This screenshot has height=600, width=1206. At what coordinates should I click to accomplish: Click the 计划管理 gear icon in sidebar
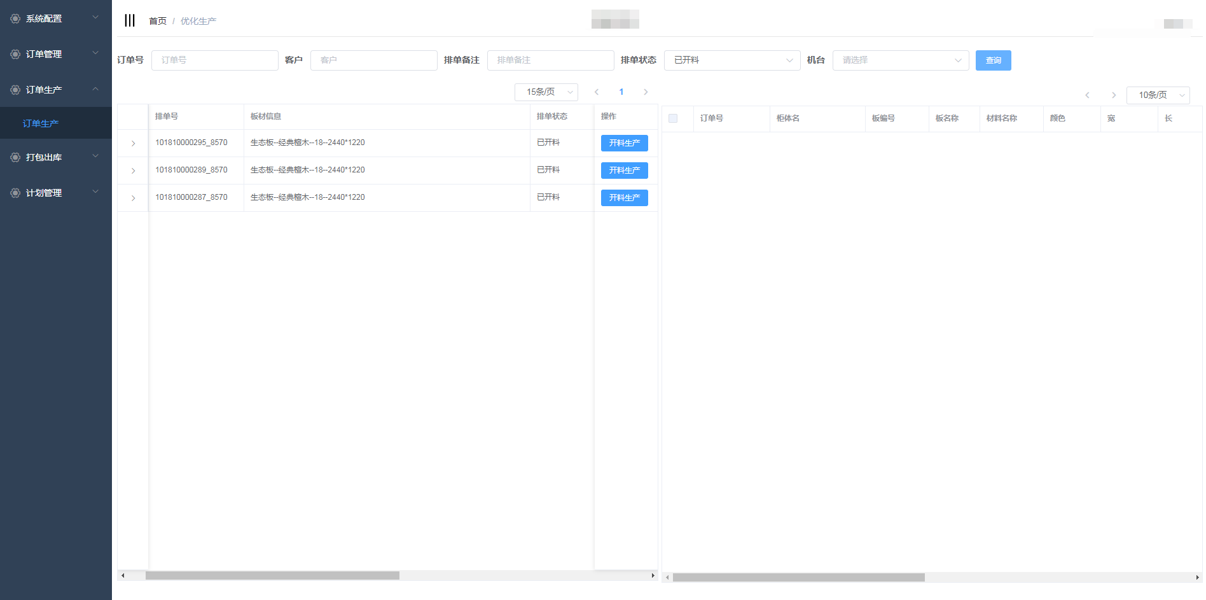pyautogui.click(x=15, y=193)
